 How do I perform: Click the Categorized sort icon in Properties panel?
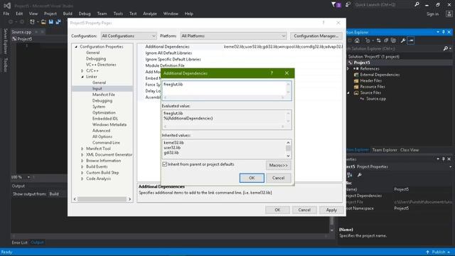pos(350,175)
